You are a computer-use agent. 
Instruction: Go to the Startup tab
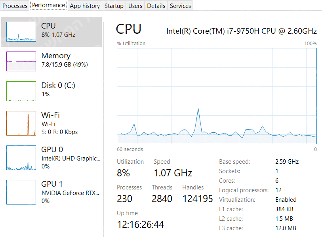click(114, 6)
